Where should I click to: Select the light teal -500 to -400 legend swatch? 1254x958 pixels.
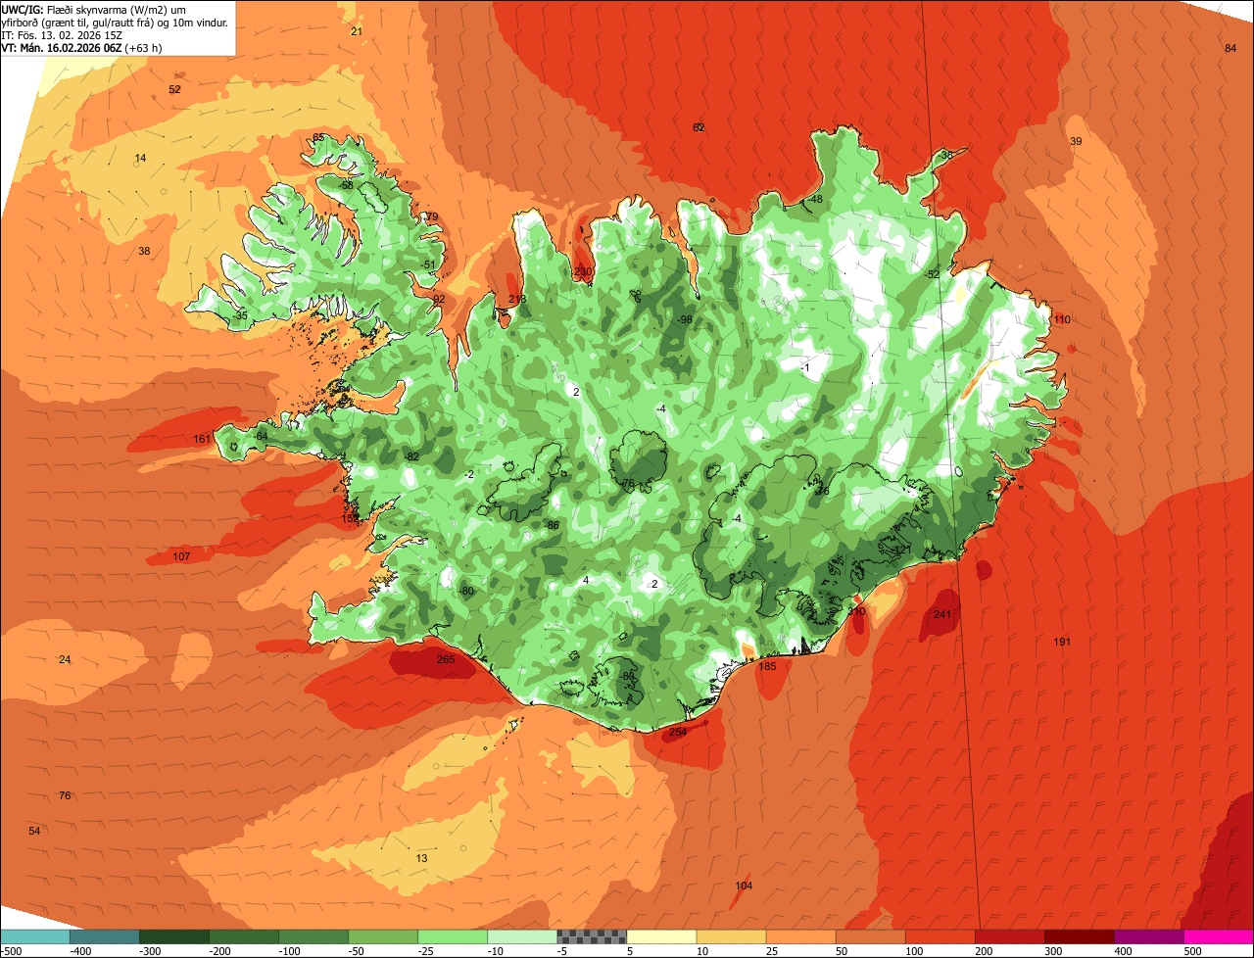[35, 936]
